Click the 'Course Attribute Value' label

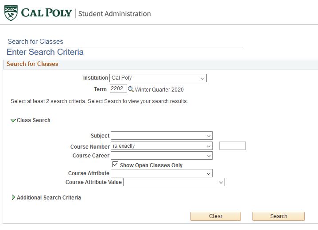(93, 182)
